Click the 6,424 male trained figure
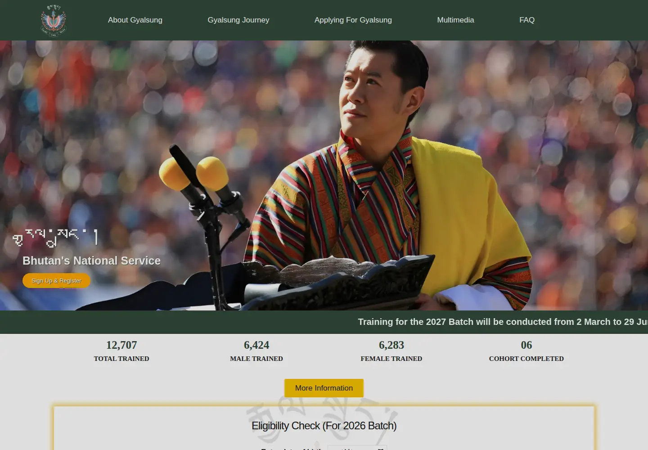 (256, 345)
